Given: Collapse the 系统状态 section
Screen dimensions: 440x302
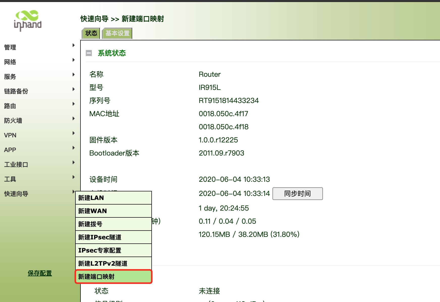Looking at the screenshot, I should pyautogui.click(x=89, y=53).
